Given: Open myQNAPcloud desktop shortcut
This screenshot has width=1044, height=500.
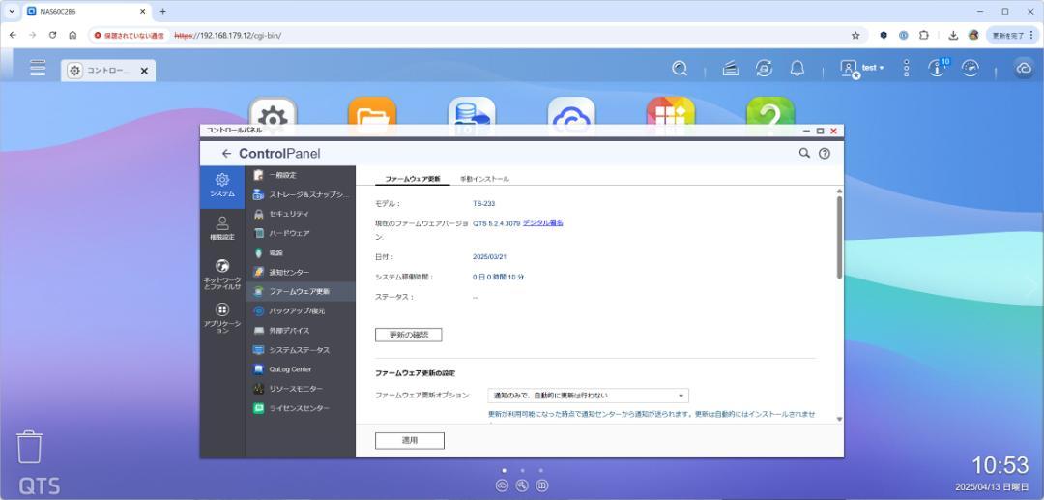Looking at the screenshot, I should click(x=571, y=110).
